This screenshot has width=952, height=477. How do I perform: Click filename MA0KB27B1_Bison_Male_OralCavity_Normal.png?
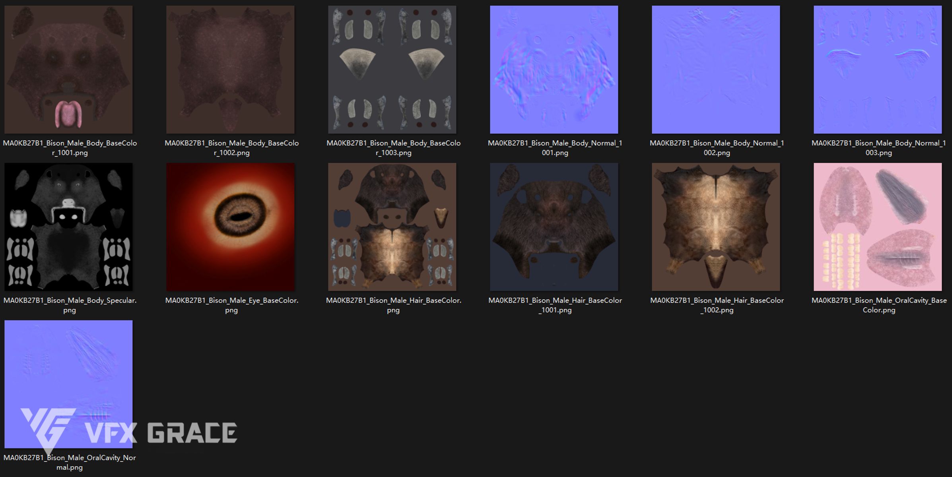[70, 463]
